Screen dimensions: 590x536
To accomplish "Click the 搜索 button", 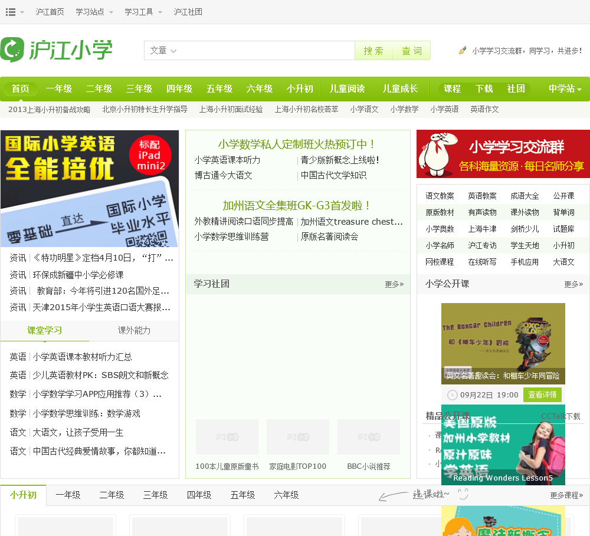I will [373, 50].
